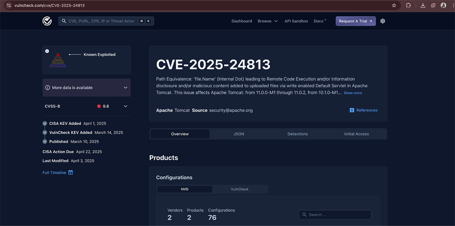Click the browser extension icon beside downloads
The width and height of the screenshot is (455, 226).
pos(433,5)
